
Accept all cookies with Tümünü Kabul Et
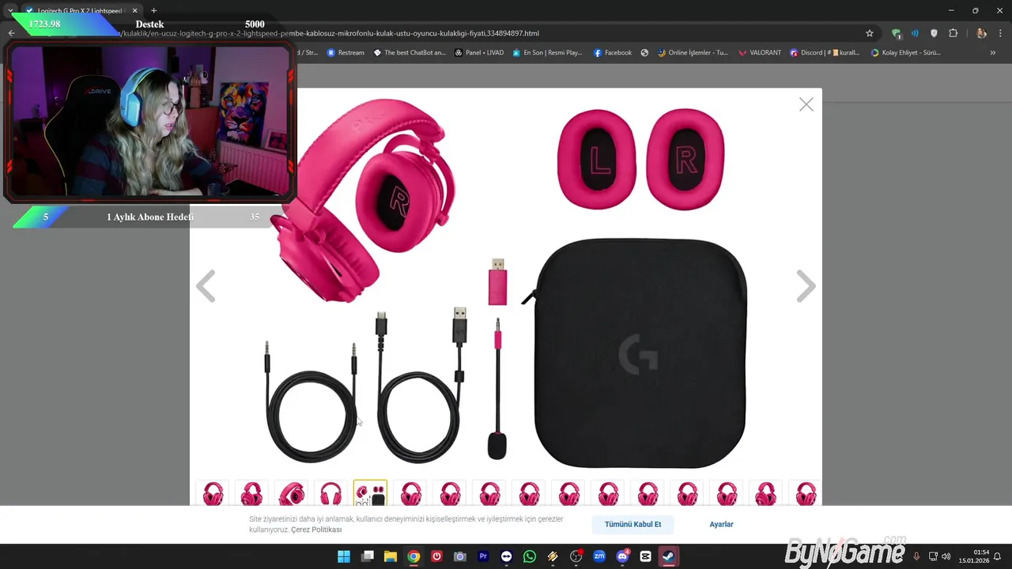[x=632, y=524]
